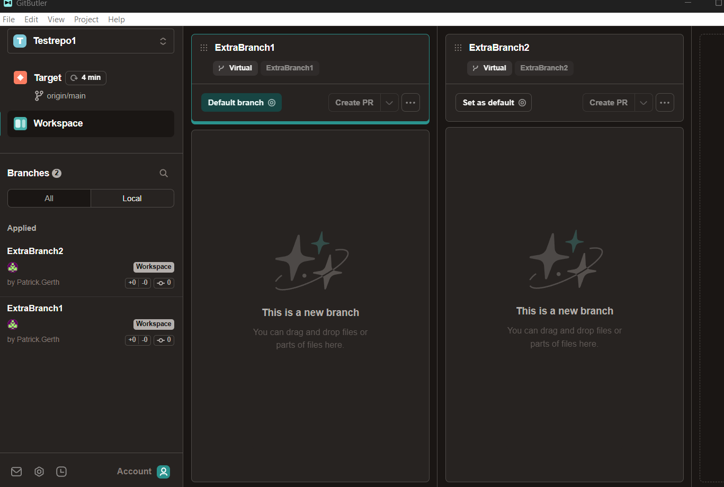Open ExtraBranch1 Create PR dropdown arrow
This screenshot has width=724, height=487.
(389, 103)
